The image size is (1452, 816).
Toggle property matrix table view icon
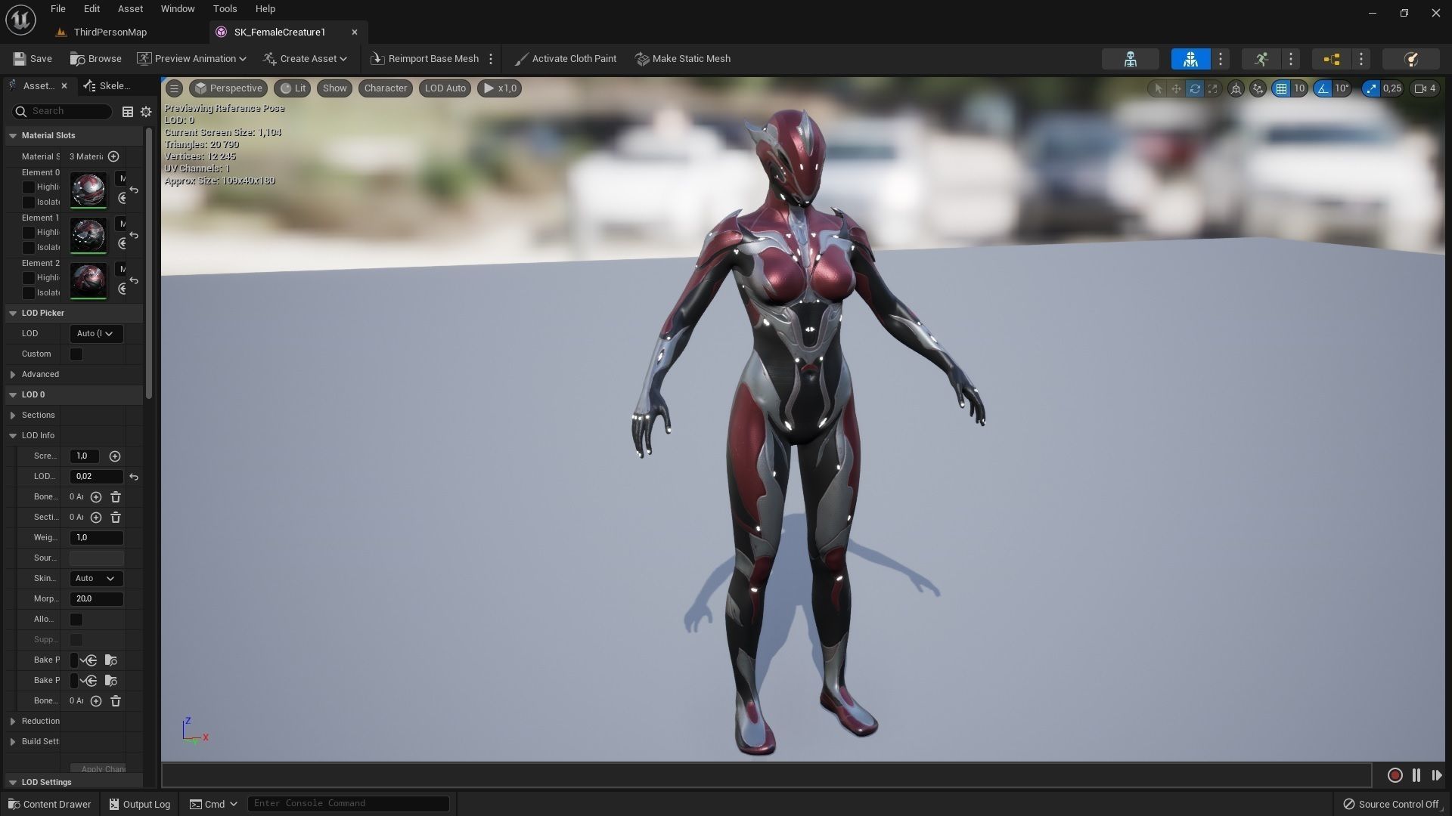pyautogui.click(x=128, y=112)
